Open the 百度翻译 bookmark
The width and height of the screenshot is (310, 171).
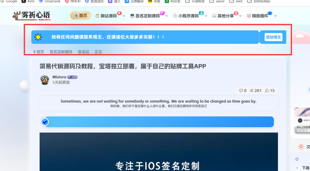[134, 2]
